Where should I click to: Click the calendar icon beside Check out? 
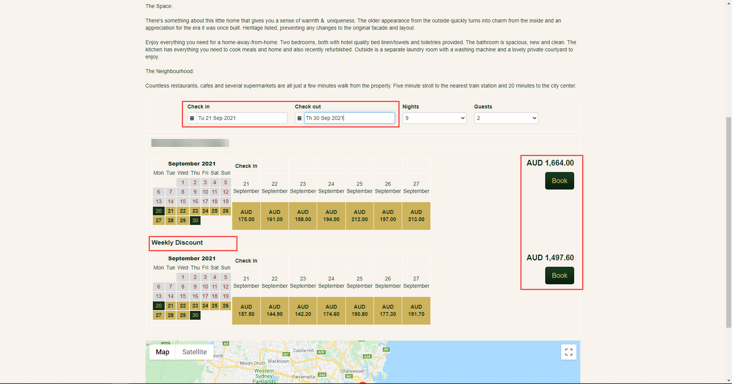[299, 118]
